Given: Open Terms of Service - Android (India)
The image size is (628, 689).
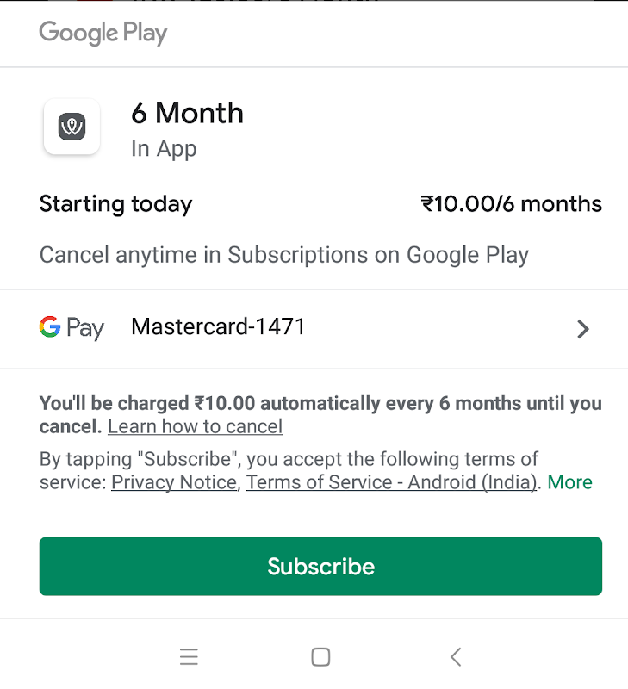Looking at the screenshot, I should (x=392, y=482).
